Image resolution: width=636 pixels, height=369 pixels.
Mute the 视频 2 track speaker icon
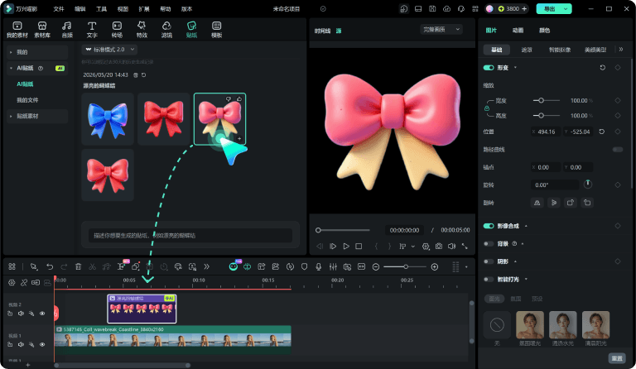point(21,314)
